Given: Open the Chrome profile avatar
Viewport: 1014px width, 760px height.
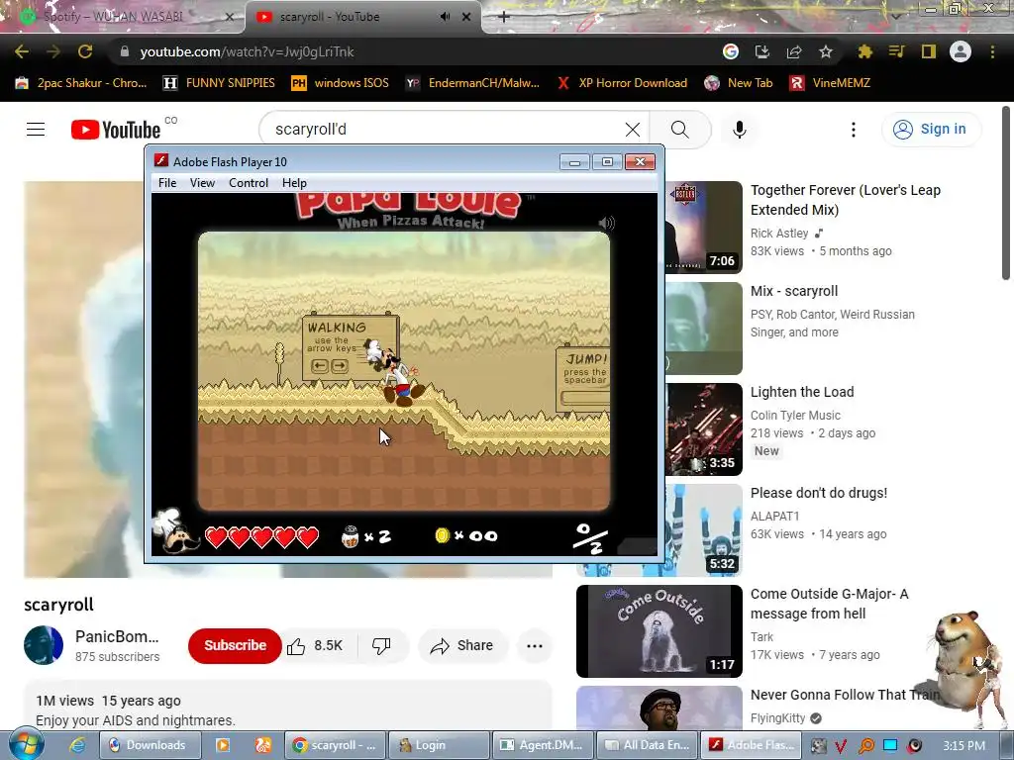Looking at the screenshot, I should [961, 51].
